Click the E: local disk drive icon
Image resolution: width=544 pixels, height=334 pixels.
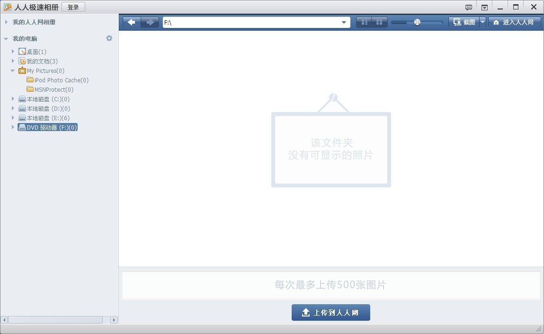[22, 118]
